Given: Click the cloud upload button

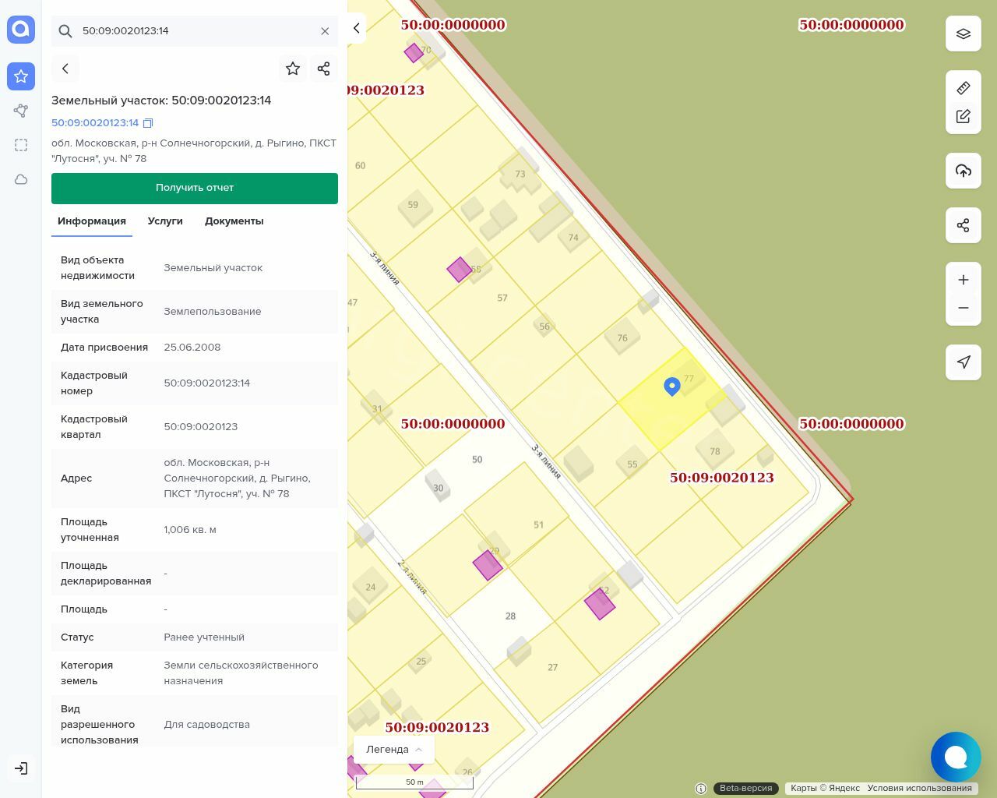Looking at the screenshot, I should coord(964,171).
